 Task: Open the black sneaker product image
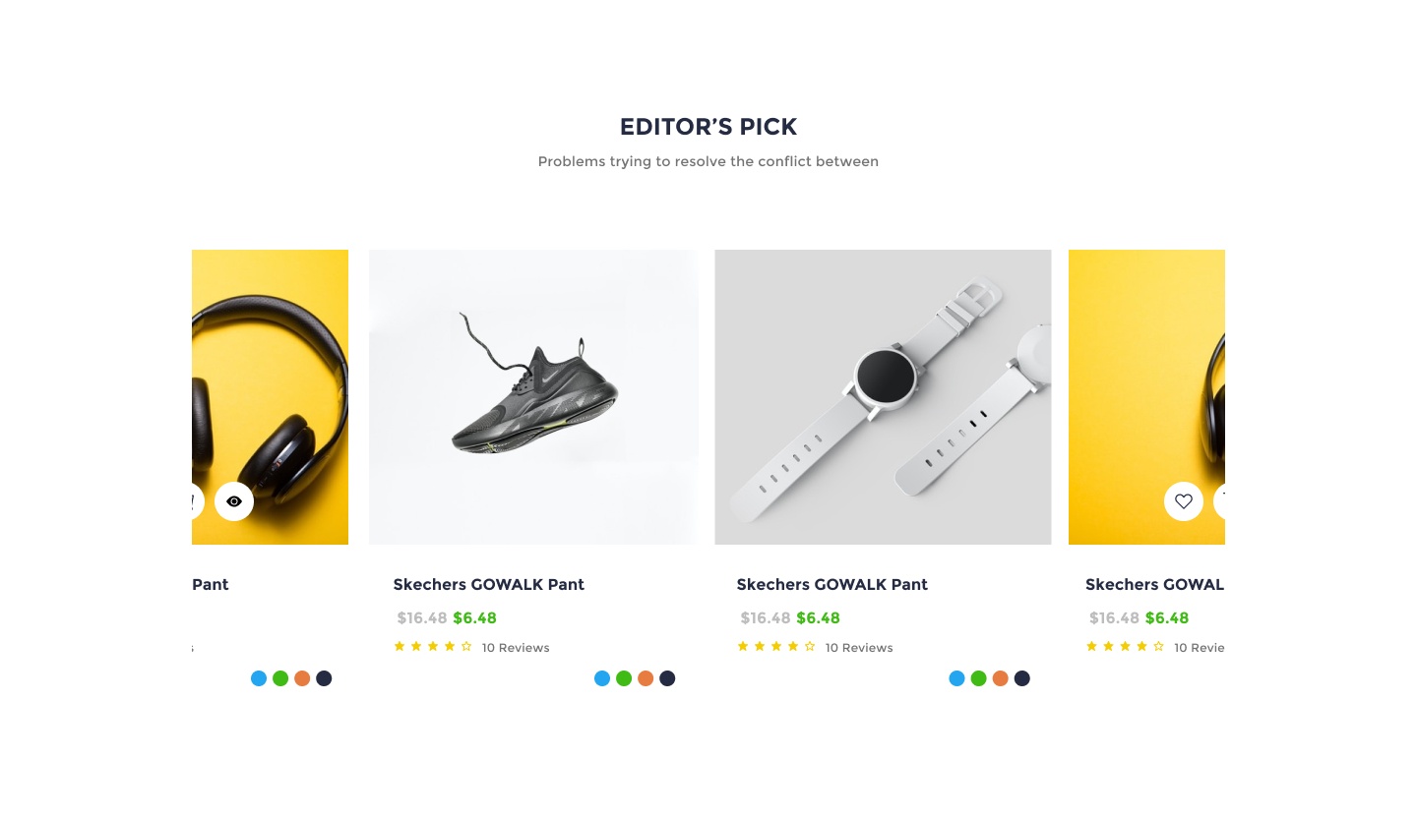click(x=534, y=397)
